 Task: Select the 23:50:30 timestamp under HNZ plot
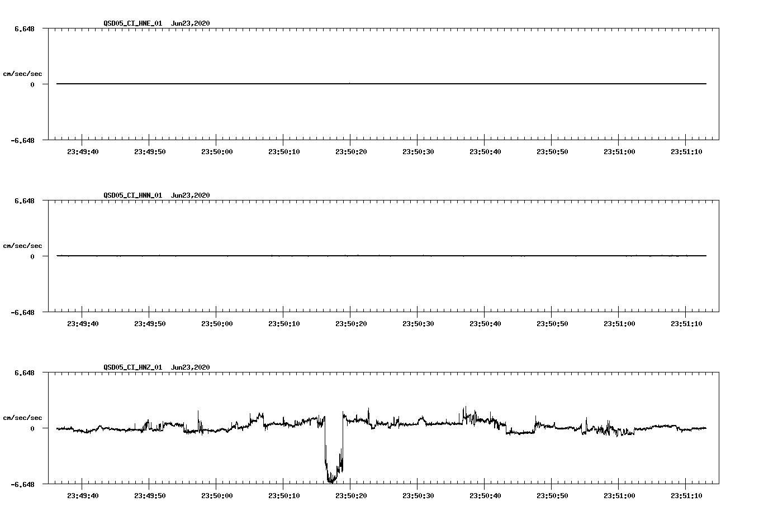[418, 496]
